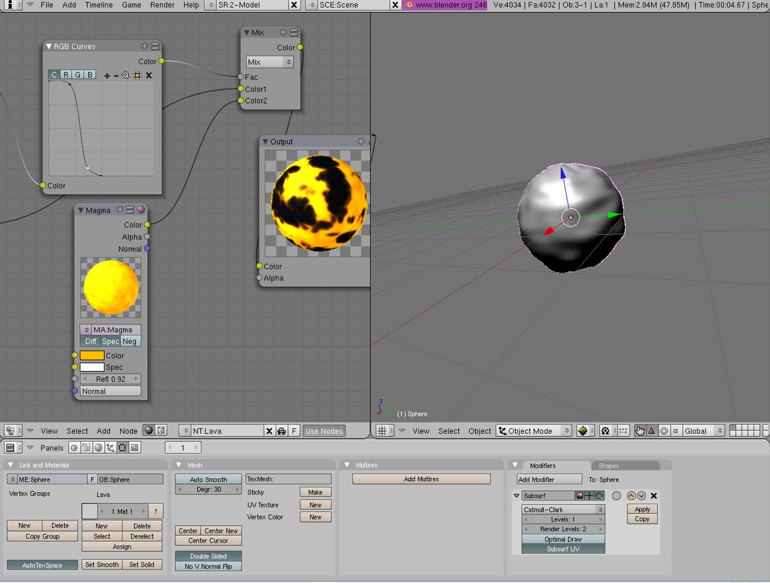Toggle Auto Smooth in Mesh panel
This screenshot has width=770, height=583.
tap(208, 479)
